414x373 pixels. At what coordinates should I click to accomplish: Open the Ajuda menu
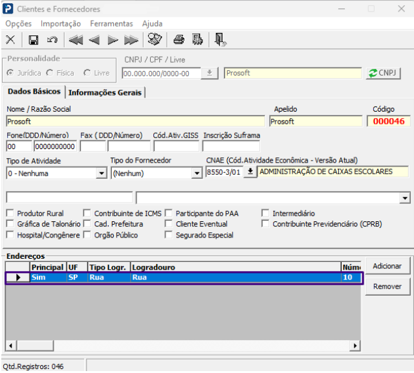(153, 23)
